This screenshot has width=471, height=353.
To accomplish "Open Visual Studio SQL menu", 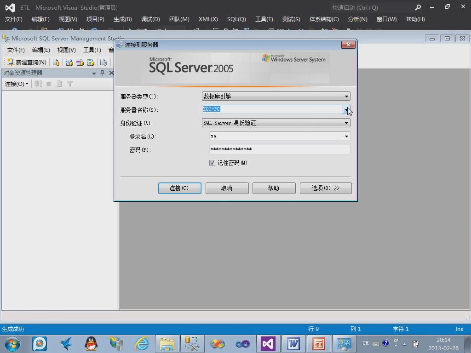I will click(236, 19).
